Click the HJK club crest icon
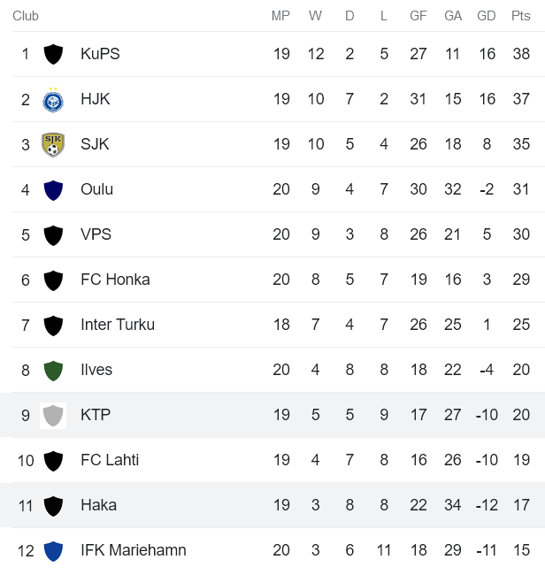The image size is (545, 575). pyautogui.click(x=53, y=99)
